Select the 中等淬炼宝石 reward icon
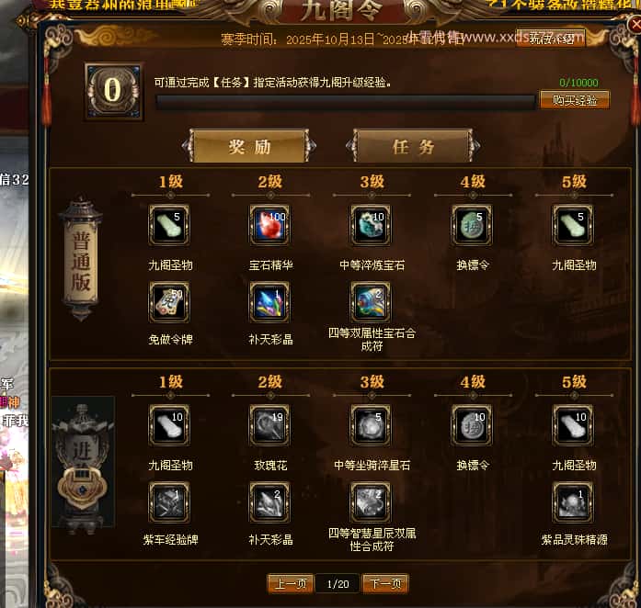Screen dimensions: 641x608 (x=371, y=225)
